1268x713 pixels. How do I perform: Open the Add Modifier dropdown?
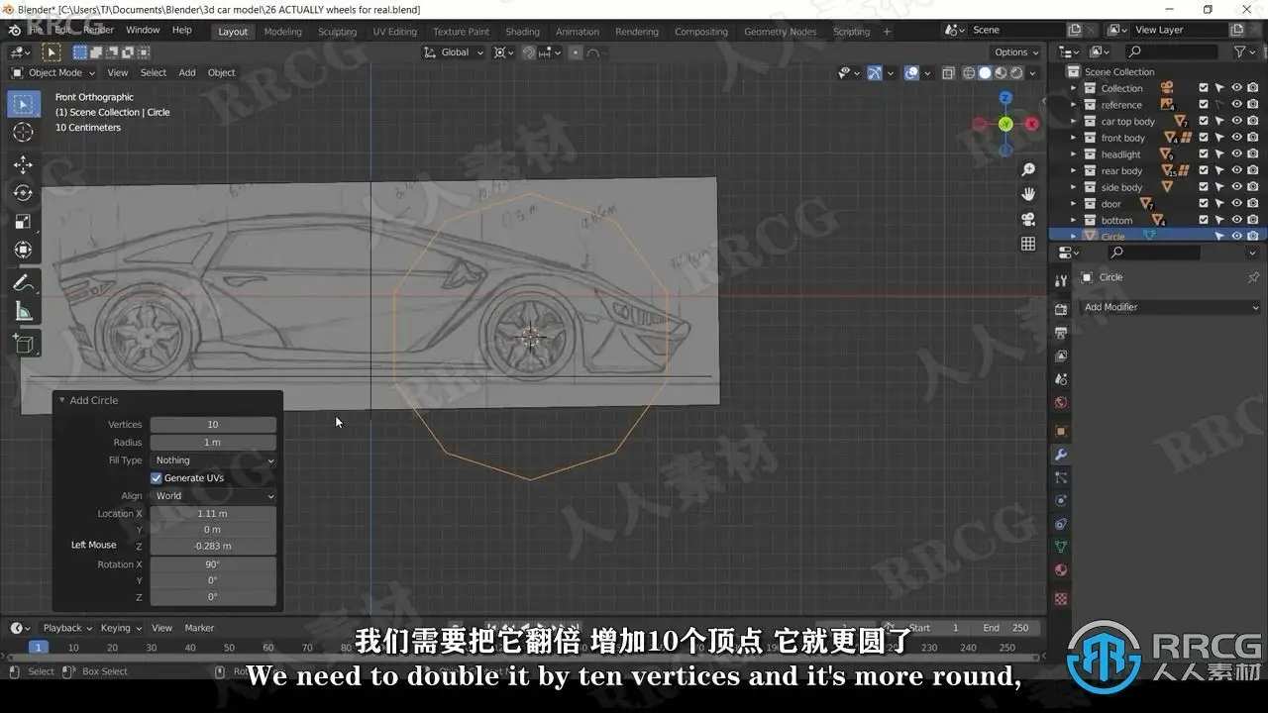[1170, 307]
